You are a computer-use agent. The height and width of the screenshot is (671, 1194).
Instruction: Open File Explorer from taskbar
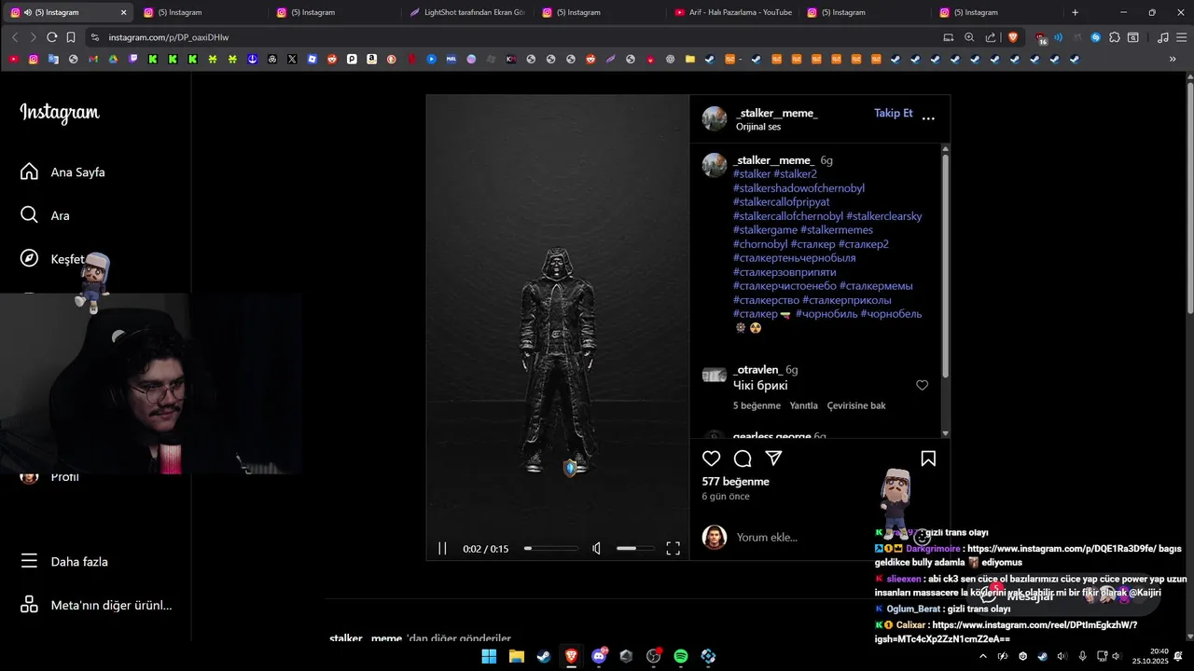pyautogui.click(x=516, y=656)
